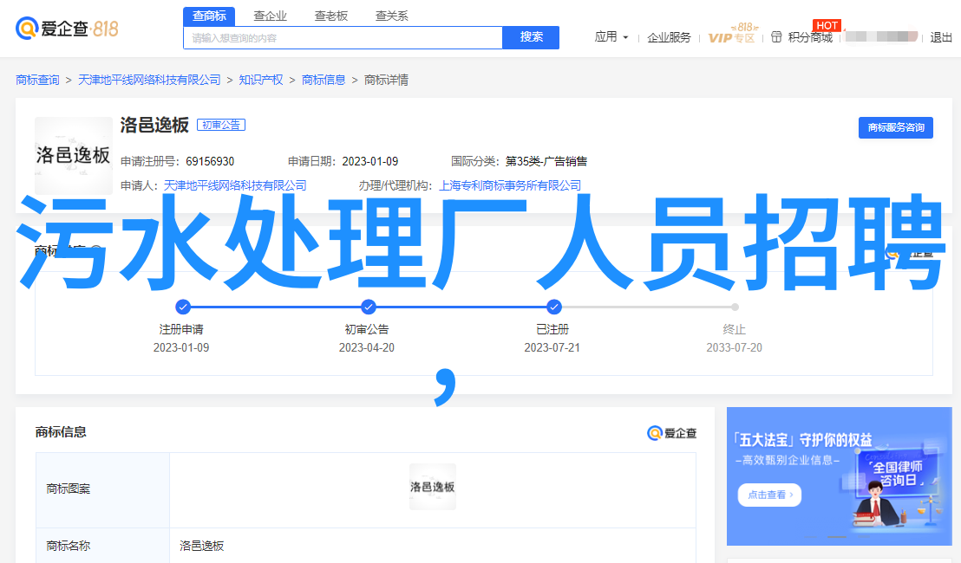This screenshot has width=961, height=563.
Task: Open the 洛邑逸板 image in the 商标图案 row
Action: point(433,487)
